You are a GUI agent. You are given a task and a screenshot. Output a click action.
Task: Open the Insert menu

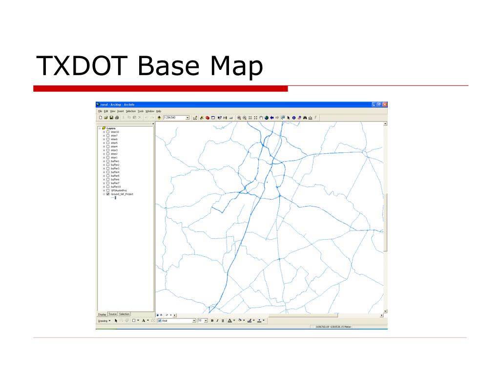pos(120,111)
